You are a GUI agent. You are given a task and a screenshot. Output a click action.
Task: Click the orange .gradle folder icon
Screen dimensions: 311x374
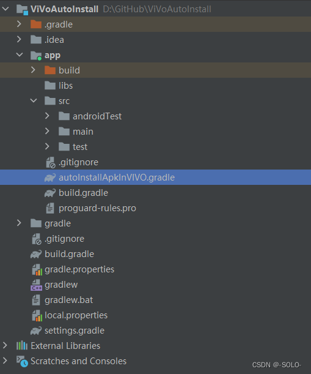coord(36,24)
